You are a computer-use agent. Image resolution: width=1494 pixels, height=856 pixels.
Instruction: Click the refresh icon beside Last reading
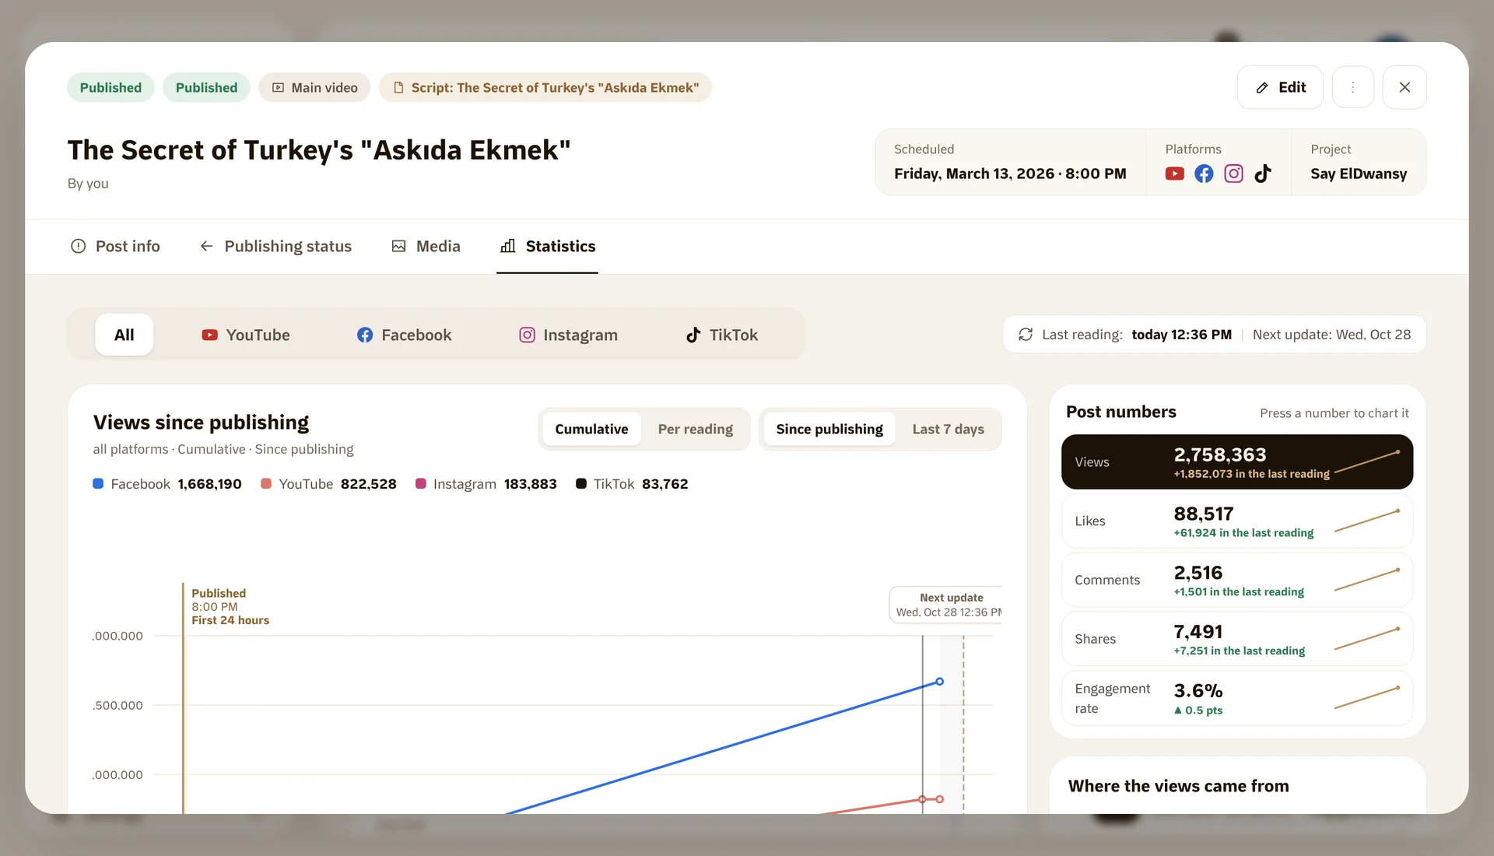pos(1026,335)
